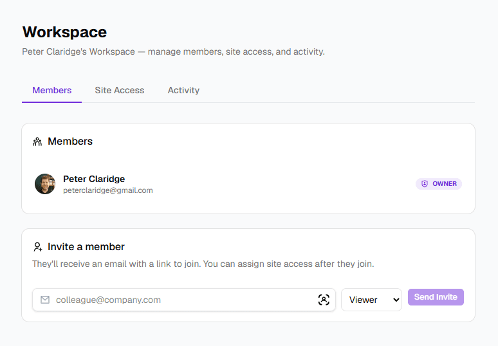Open the Activity tab
The width and height of the screenshot is (498, 346).
183,91
